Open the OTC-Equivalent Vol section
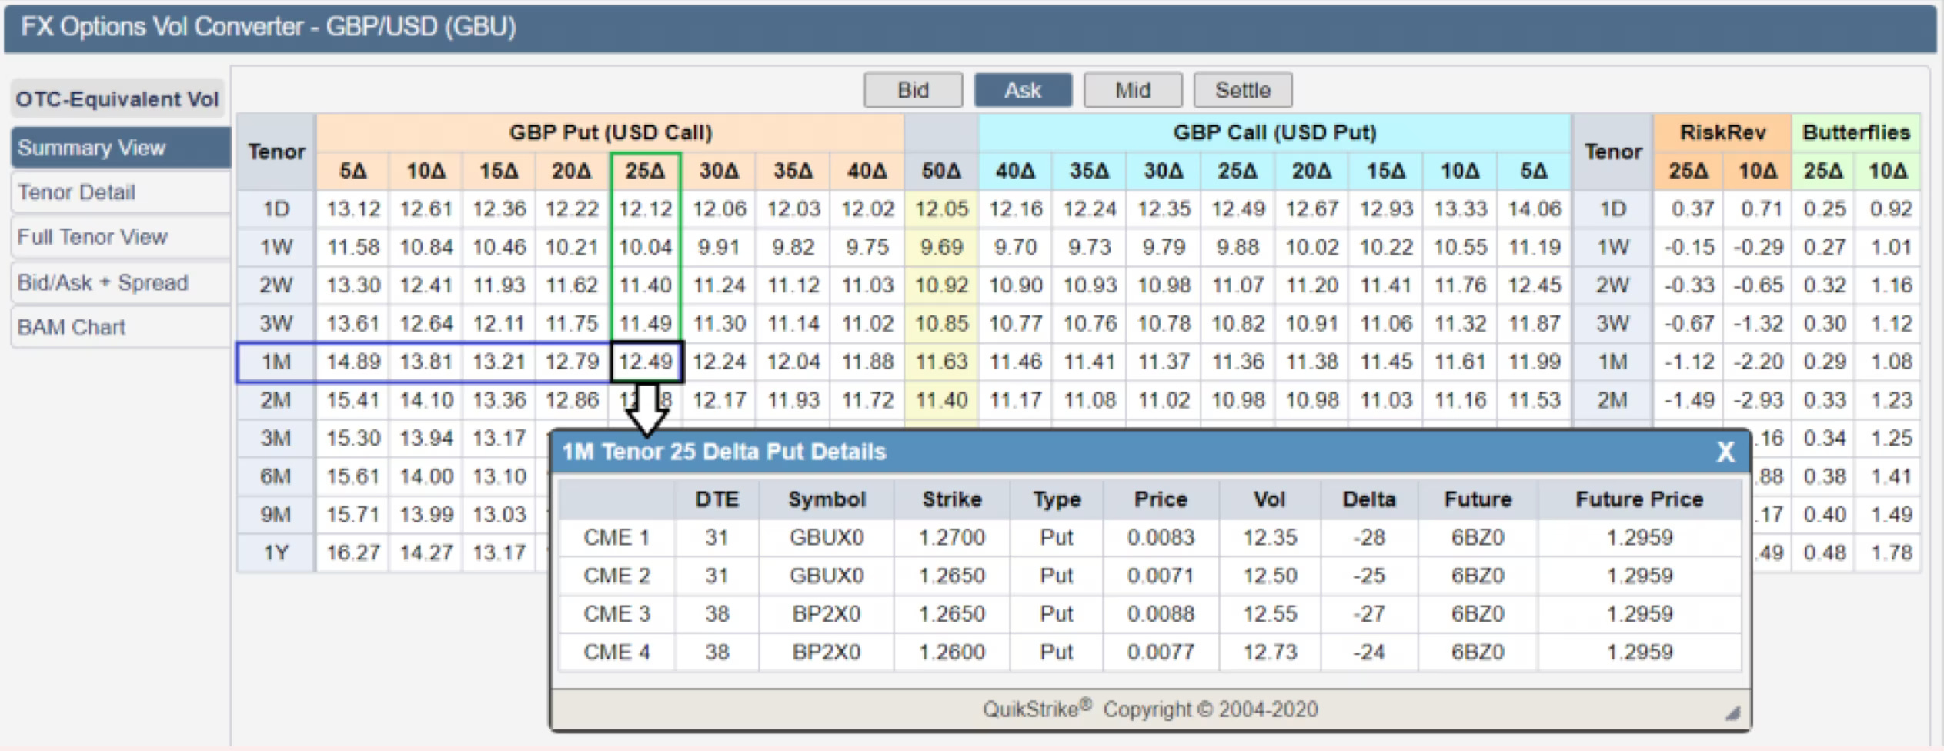Screen dimensions: 1944x751 point(118,99)
